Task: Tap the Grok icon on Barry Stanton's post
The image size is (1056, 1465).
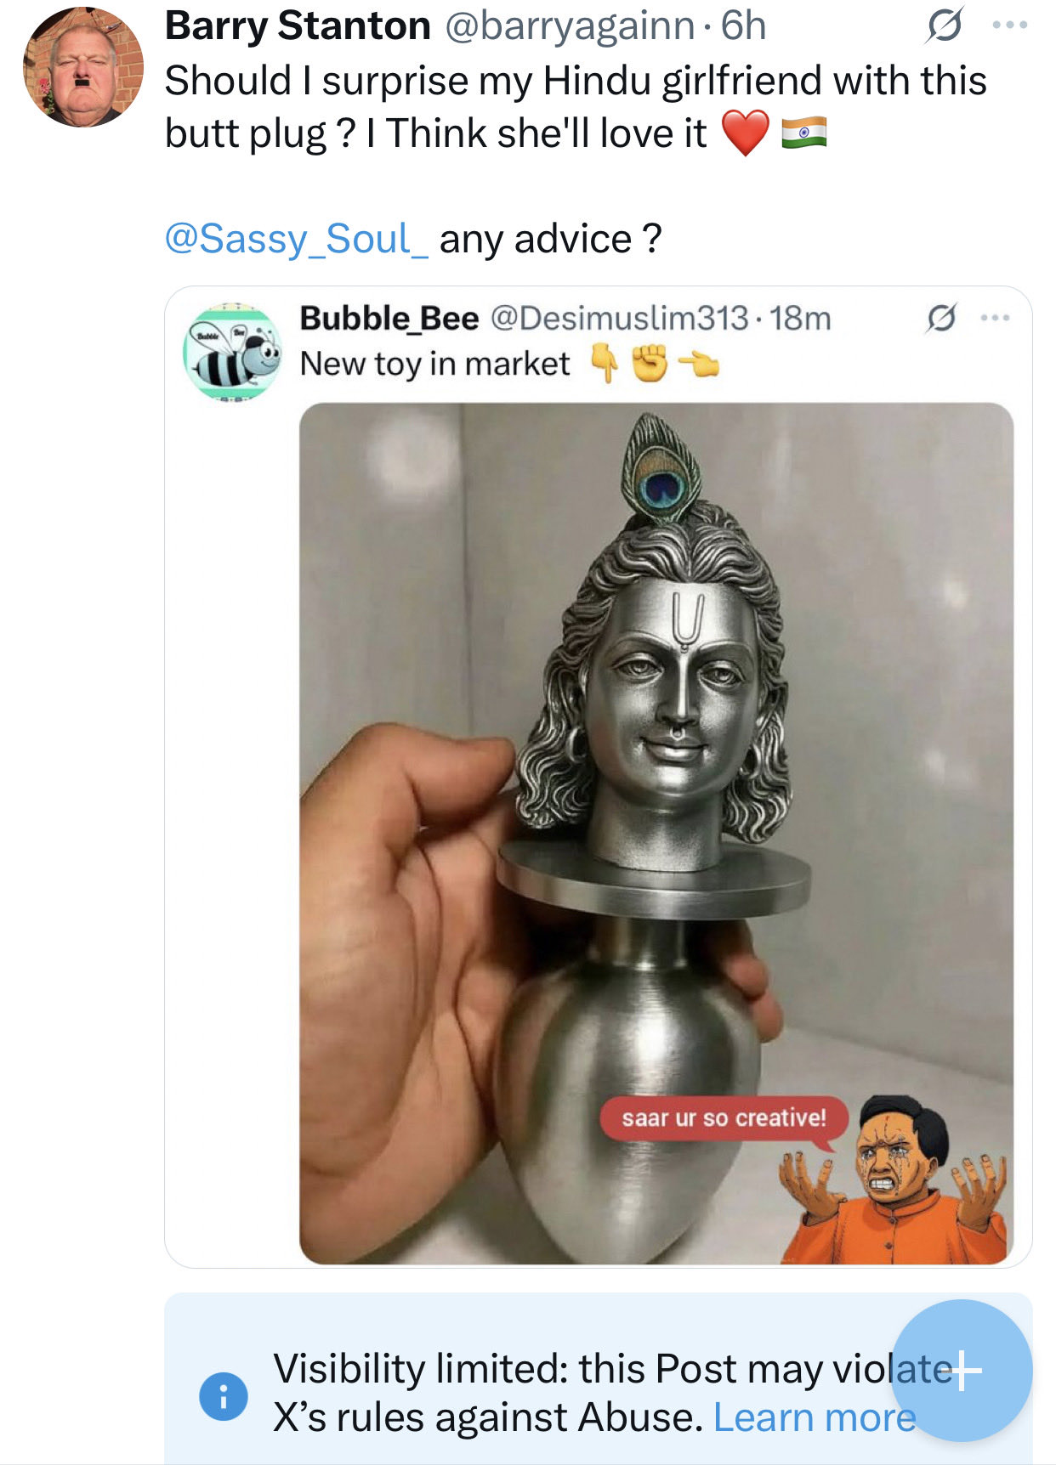Action: [945, 25]
